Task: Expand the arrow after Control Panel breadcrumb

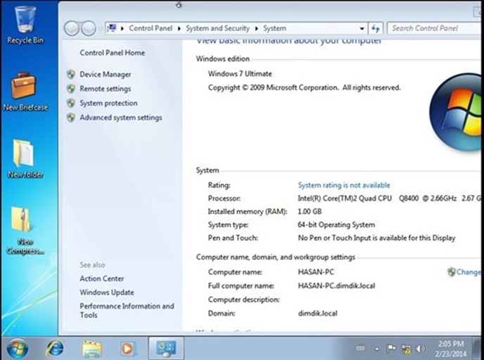Action: coord(179,28)
